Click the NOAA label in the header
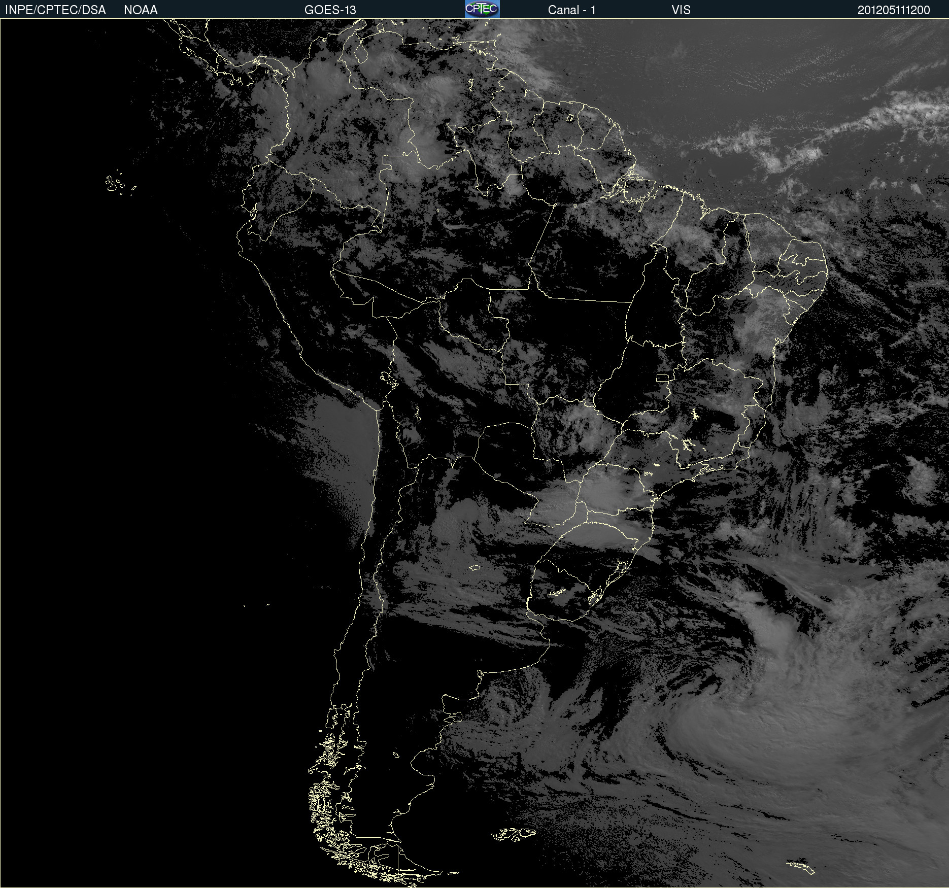949x888 pixels. pyautogui.click(x=141, y=10)
